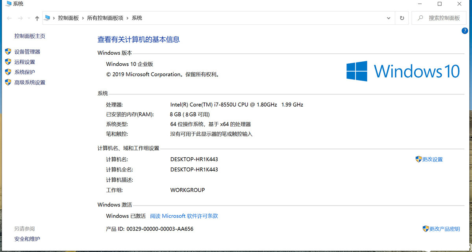Open 设备管理器 from the sidebar
The image size is (472, 252).
27,52
